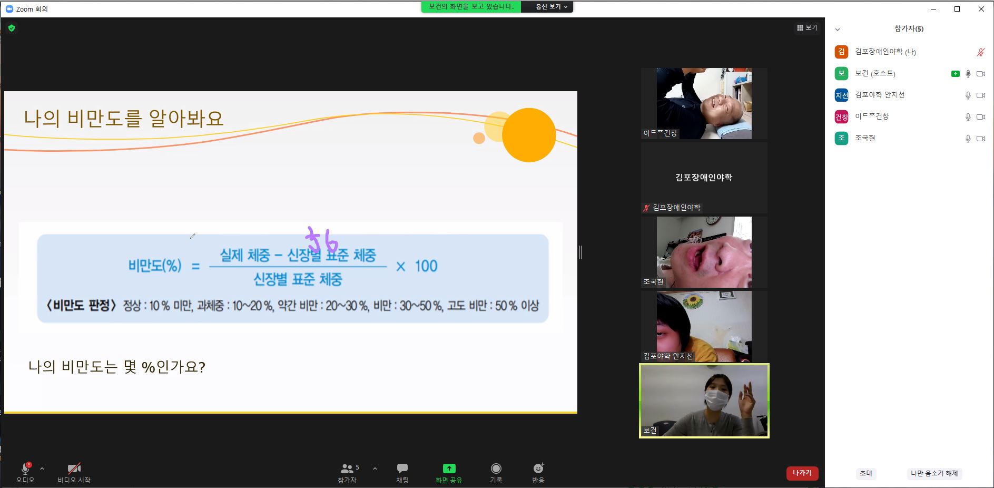Viewport: 994px width, 488px height.
Task: Open the 옵션 보기 dropdown
Action: pyautogui.click(x=552, y=7)
